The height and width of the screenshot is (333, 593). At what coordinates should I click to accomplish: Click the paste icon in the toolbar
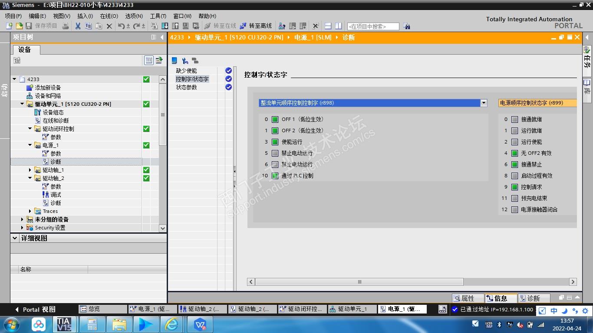(x=99, y=26)
